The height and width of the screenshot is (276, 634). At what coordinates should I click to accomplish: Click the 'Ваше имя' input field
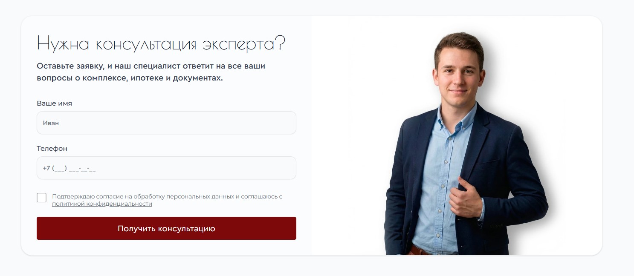pyautogui.click(x=166, y=123)
